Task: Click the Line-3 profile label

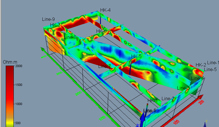Action: point(183,88)
